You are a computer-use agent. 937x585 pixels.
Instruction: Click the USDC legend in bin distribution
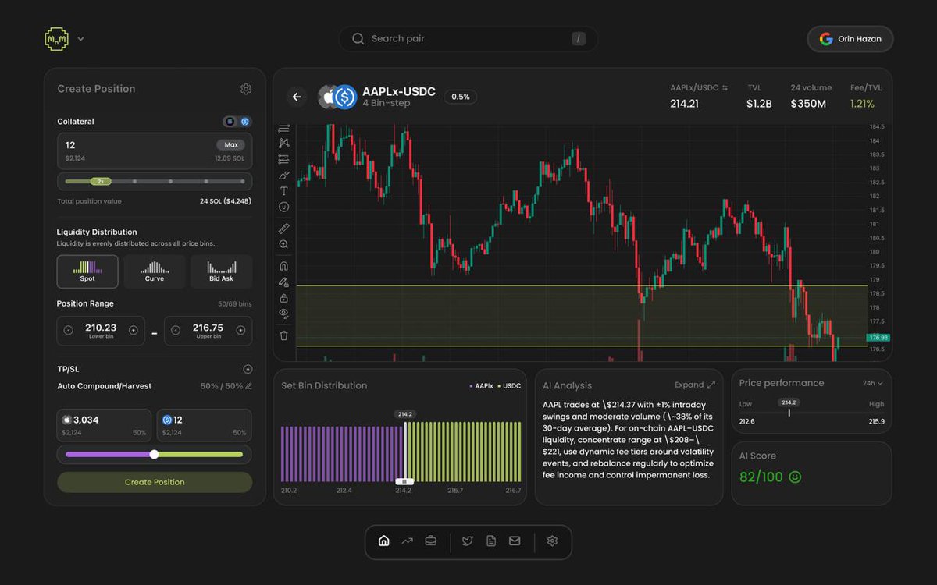510,386
